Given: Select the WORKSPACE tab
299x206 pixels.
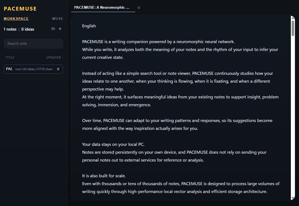Looking at the screenshot, I should (16, 19).
